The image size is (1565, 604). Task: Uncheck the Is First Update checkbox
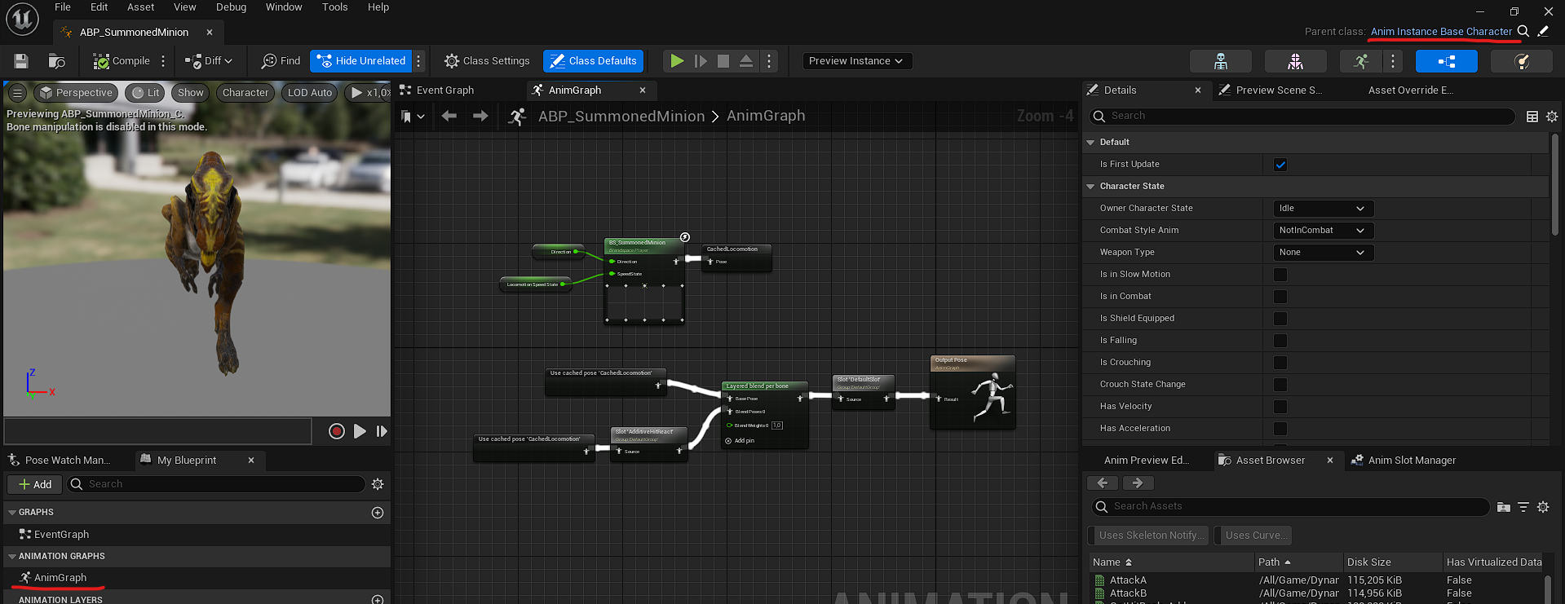click(x=1280, y=165)
